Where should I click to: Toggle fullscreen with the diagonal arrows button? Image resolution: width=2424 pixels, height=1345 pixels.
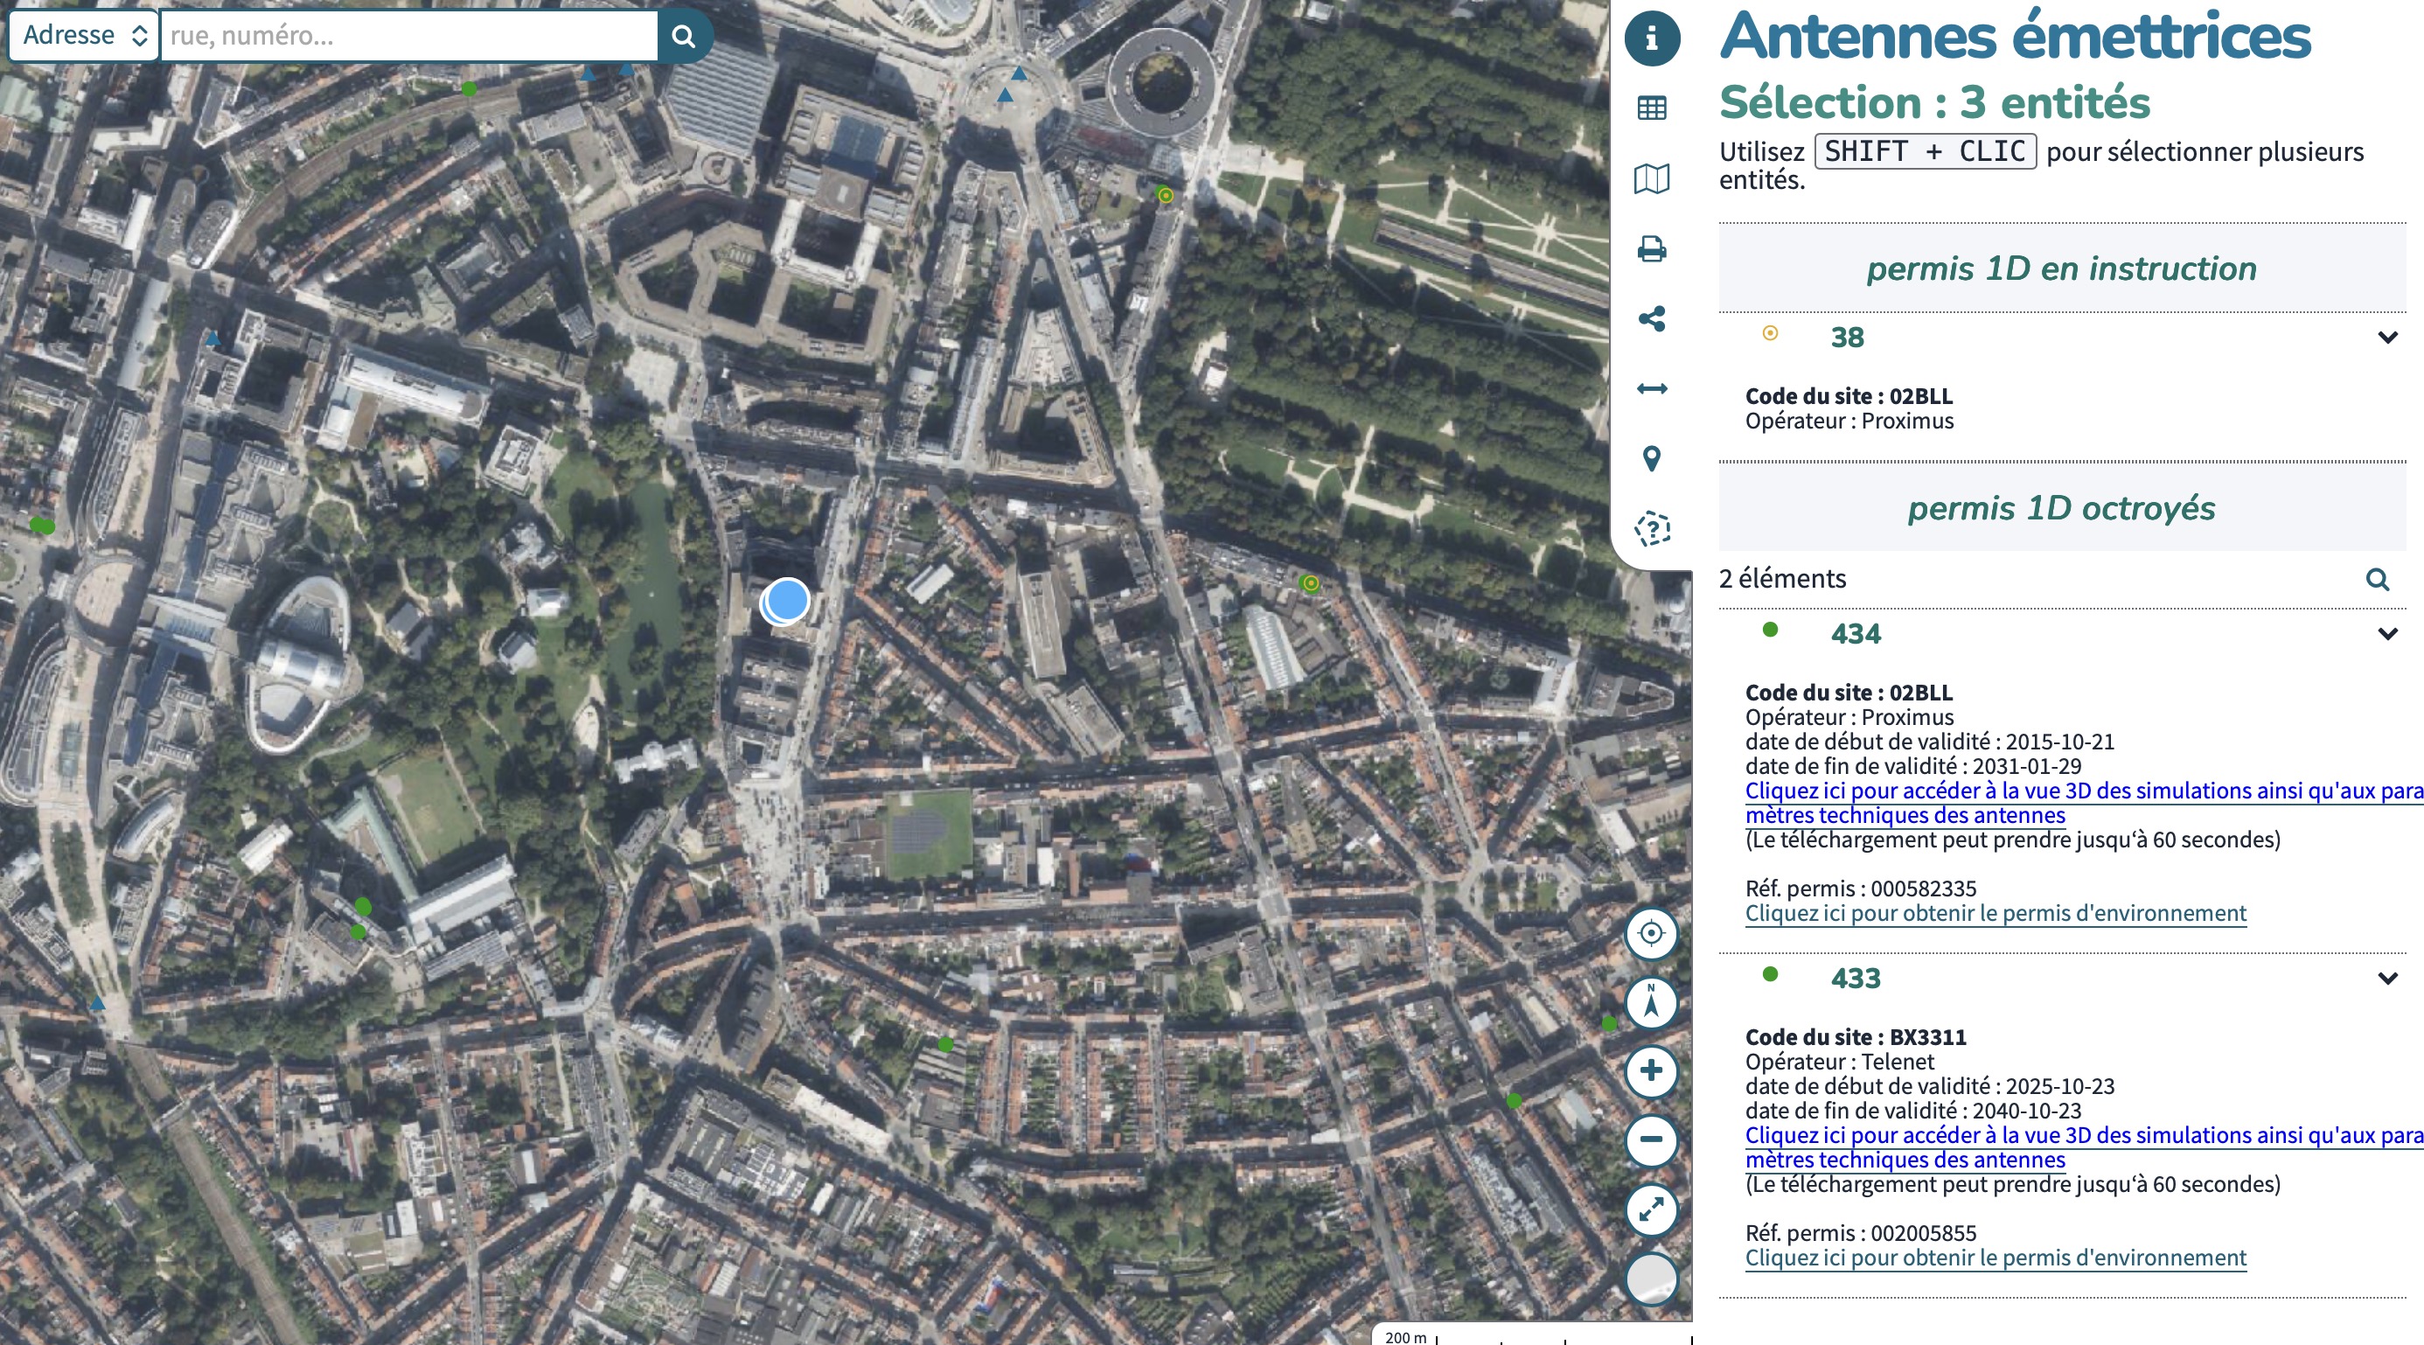pyautogui.click(x=1650, y=1209)
